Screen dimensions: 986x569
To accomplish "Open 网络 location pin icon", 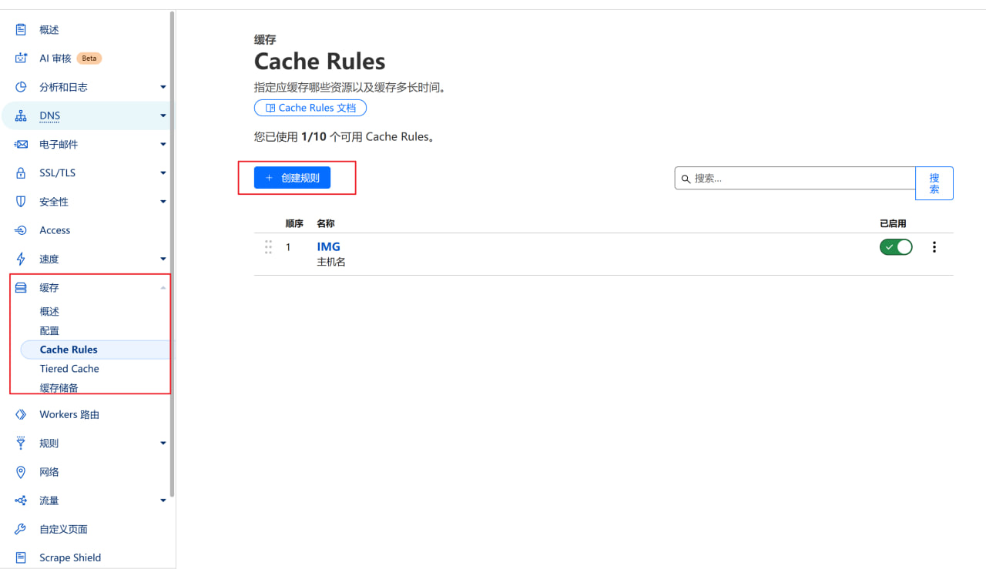I will point(21,472).
